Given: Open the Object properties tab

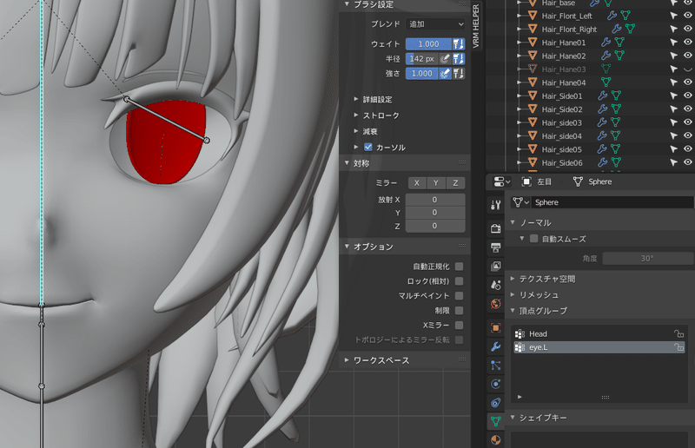Looking at the screenshot, I should pos(495,328).
